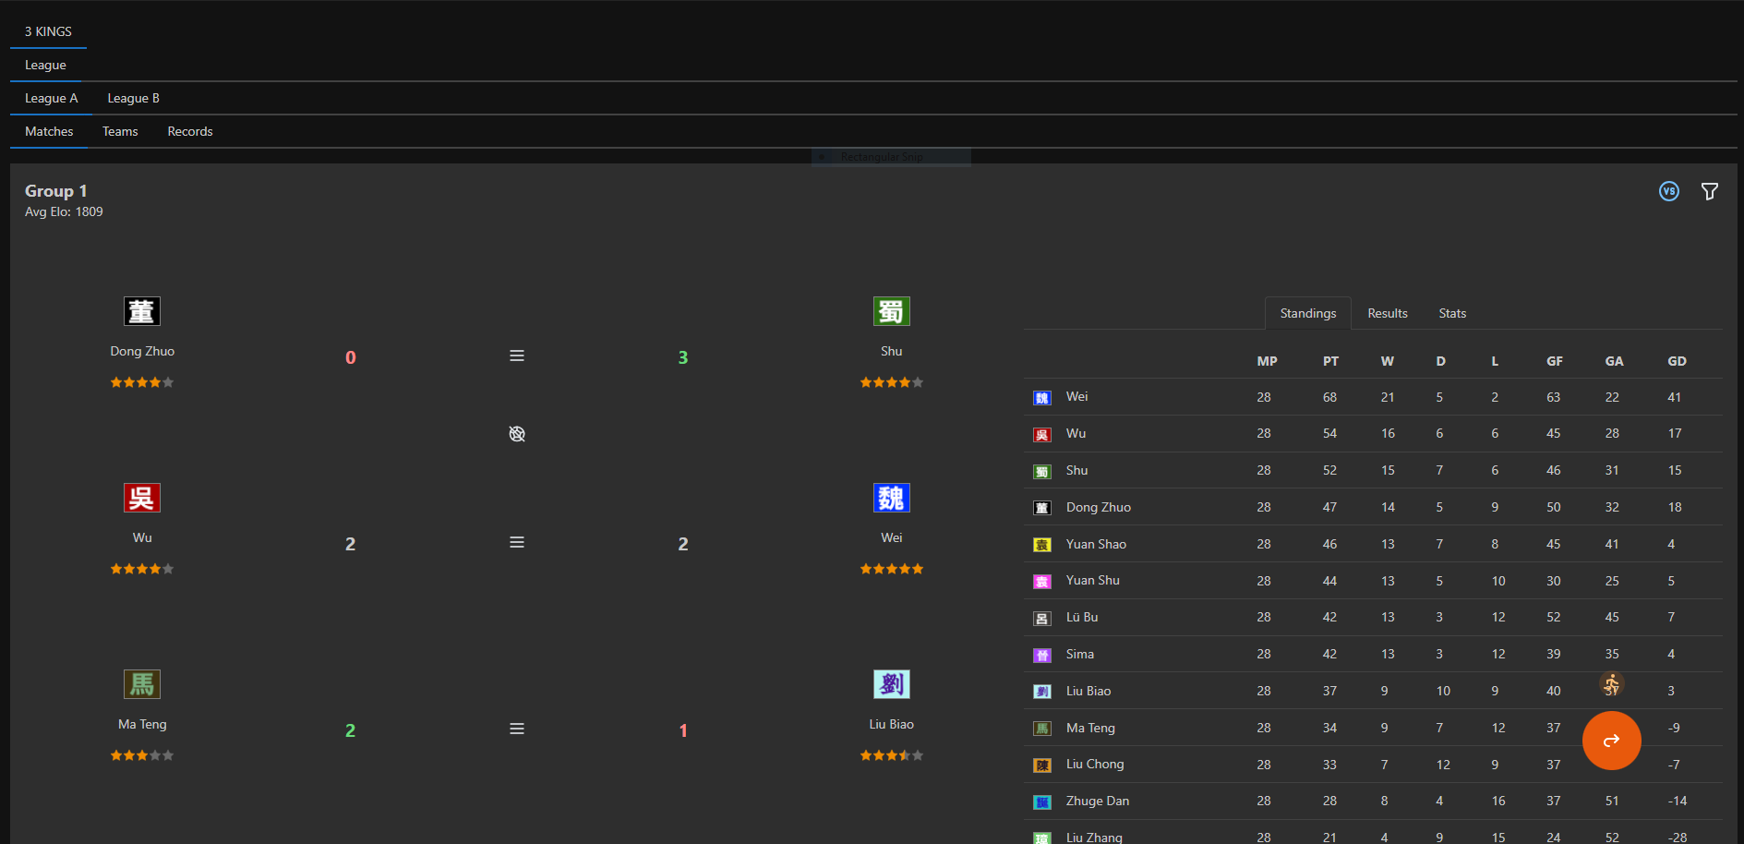Click the Wu team emblem in matches
Viewport: 1744px width, 844px height.
pos(142,498)
